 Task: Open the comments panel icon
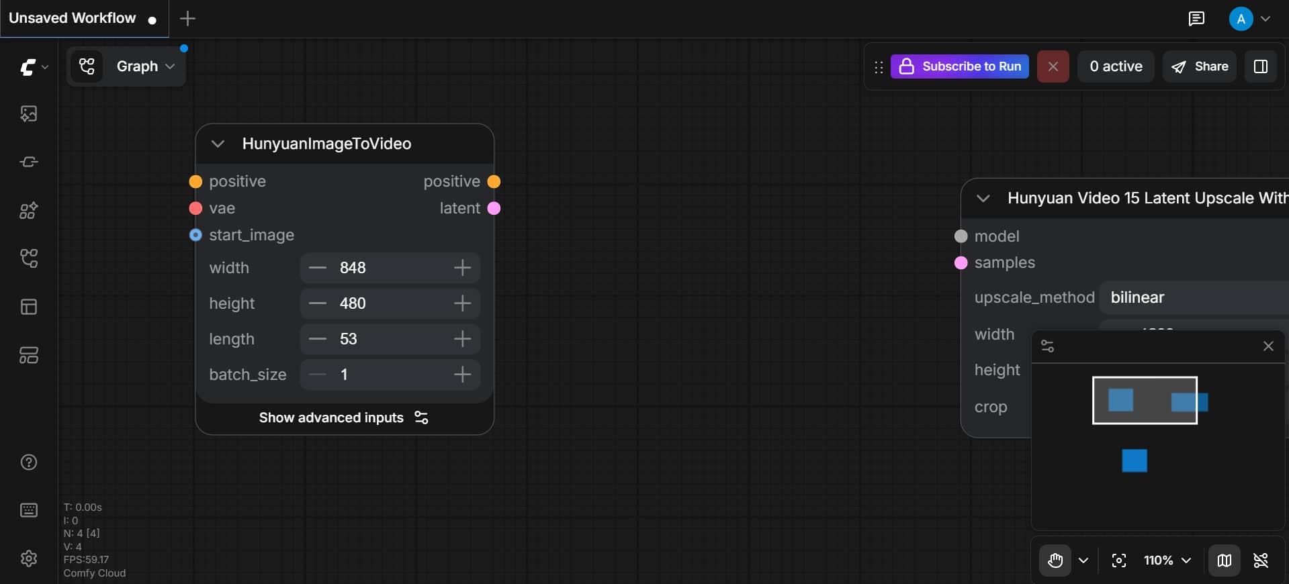(1196, 19)
